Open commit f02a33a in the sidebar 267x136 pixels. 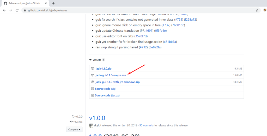pyautogui.click(x=78, y=122)
